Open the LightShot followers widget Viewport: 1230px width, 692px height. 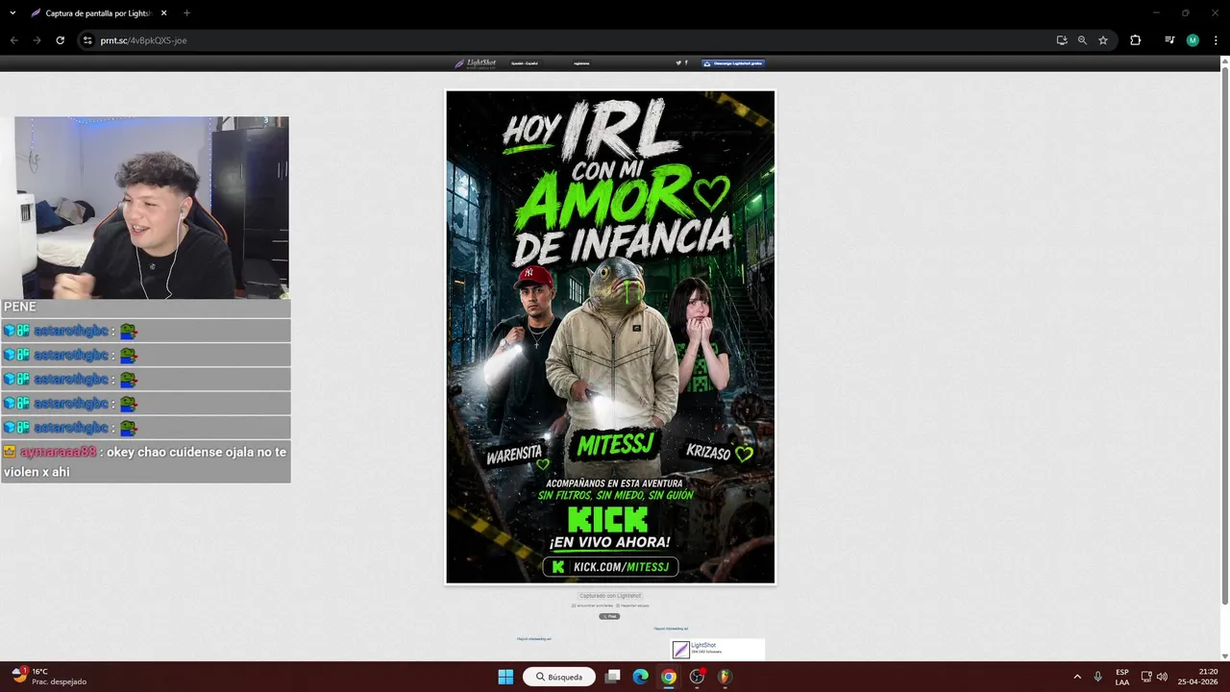point(718,650)
